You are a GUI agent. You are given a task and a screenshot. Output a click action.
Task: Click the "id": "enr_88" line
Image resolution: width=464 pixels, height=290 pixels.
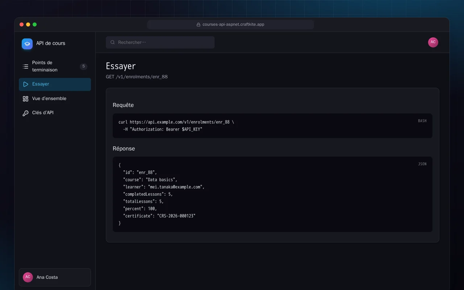(140, 173)
